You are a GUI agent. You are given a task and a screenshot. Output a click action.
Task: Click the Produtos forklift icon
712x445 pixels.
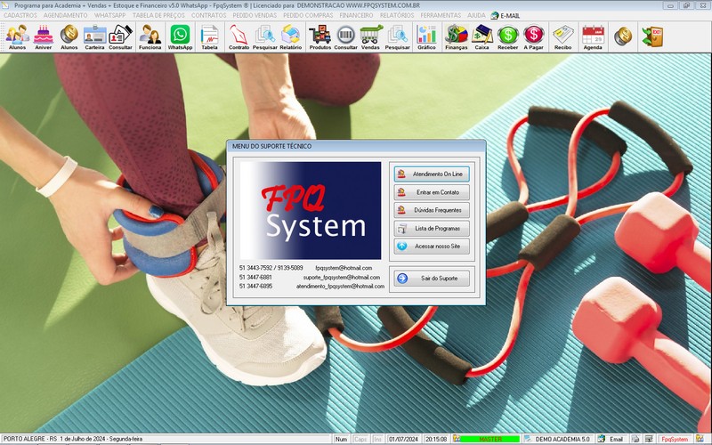[x=320, y=36]
